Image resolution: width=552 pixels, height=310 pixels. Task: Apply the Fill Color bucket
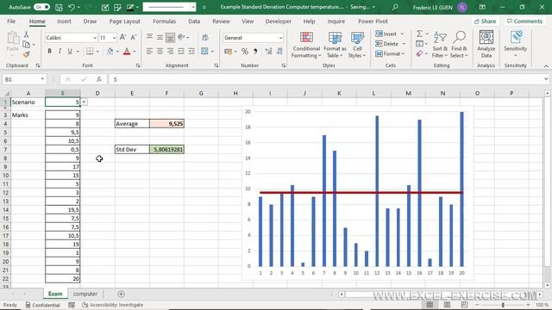110,52
